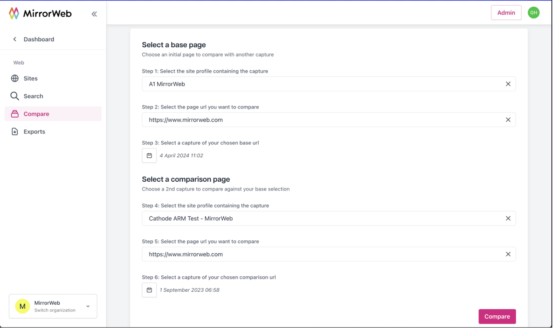553x328 pixels.
Task: Click the magnifier icon for Search
Action: 15,96
